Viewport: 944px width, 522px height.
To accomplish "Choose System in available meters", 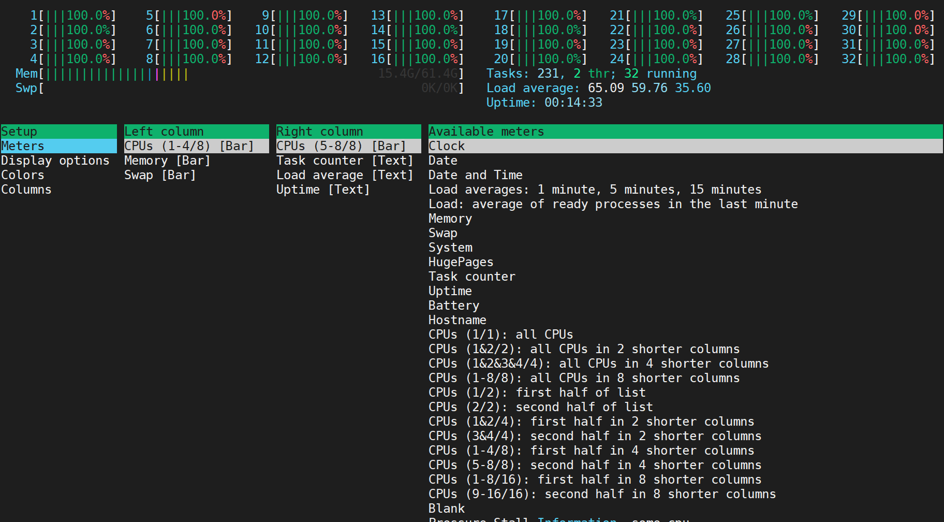I will [450, 248].
